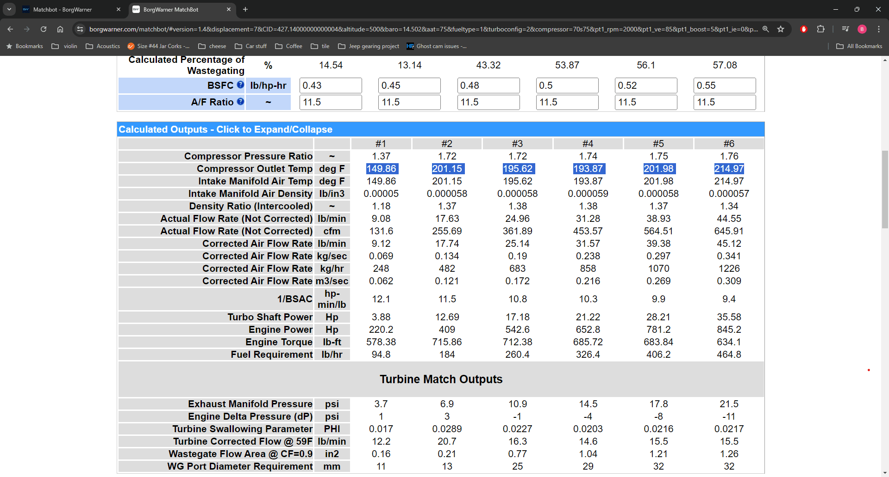The width and height of the screenshot is (889, 477).
Task: Open the All Bookmarks folder
Action: (859, 46)
